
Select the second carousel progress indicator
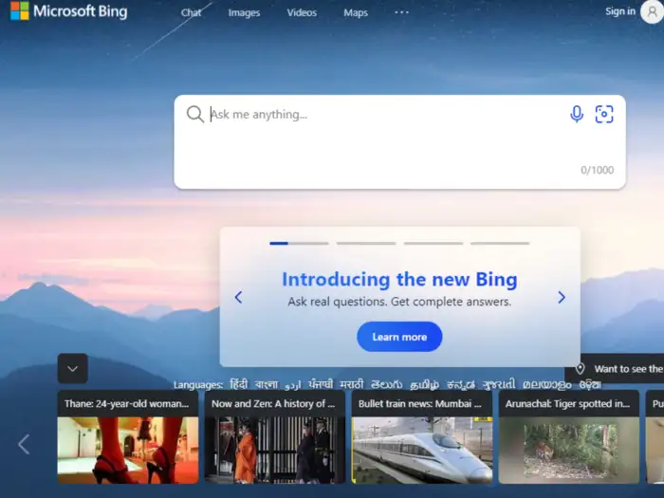pos(366,244)
